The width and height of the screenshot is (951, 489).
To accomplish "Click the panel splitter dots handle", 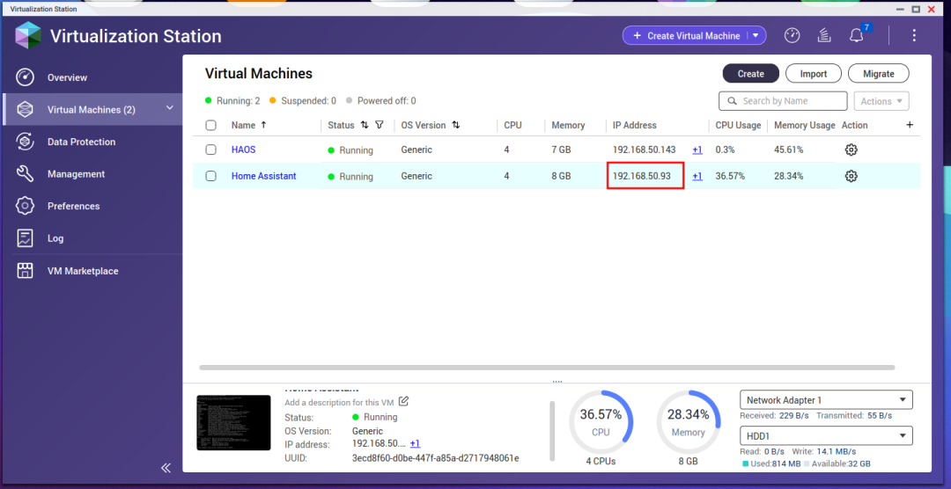I will click(557, 382).
